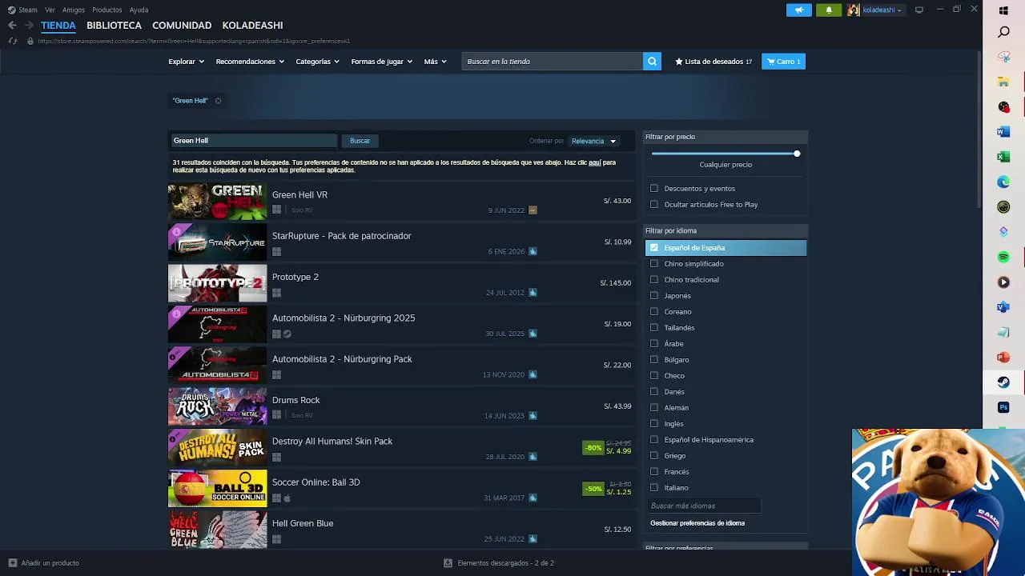The height and width of the screenshot is (576, 1025).
Task: Open the Relevancia sort dropdown
Action: pyautogui.click(x=593, y=141)
